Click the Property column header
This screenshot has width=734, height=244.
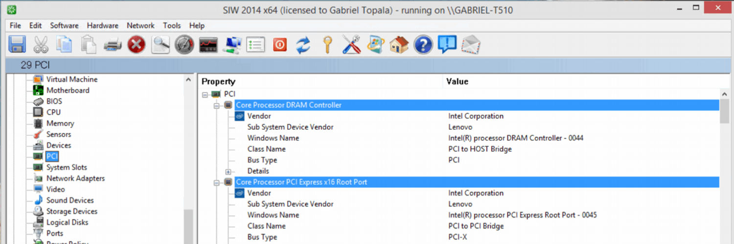click(219, 81)
